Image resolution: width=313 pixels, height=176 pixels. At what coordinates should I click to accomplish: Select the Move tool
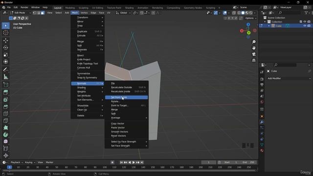5,41
